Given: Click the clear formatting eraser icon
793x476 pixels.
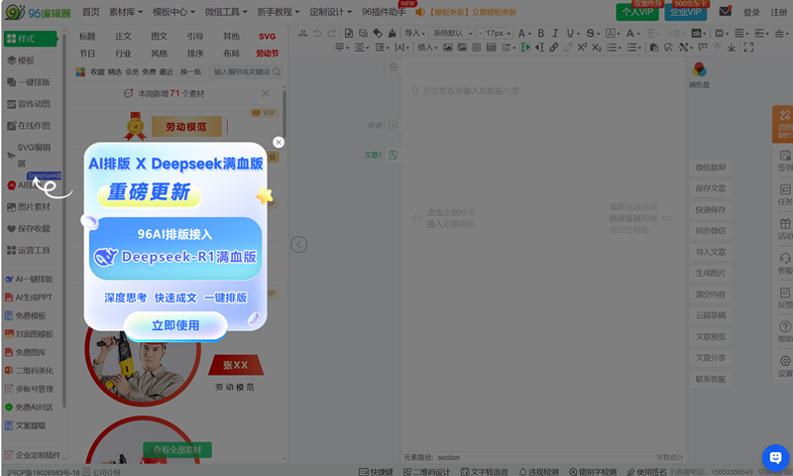Looking at the screenshot, I should [378, 34].
